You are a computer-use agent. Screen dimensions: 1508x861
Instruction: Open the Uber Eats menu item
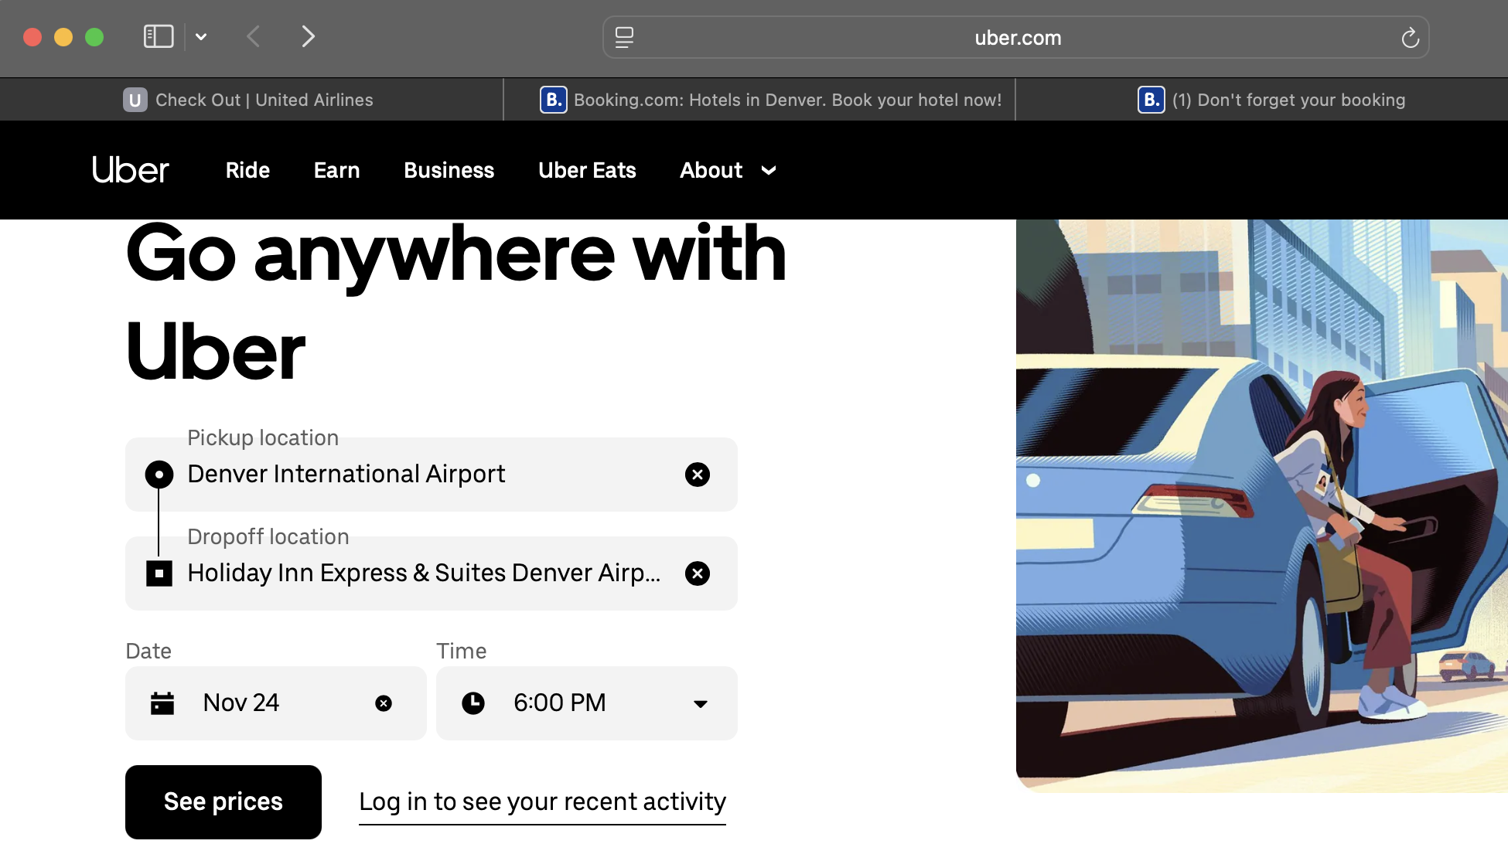coord(587,170)
